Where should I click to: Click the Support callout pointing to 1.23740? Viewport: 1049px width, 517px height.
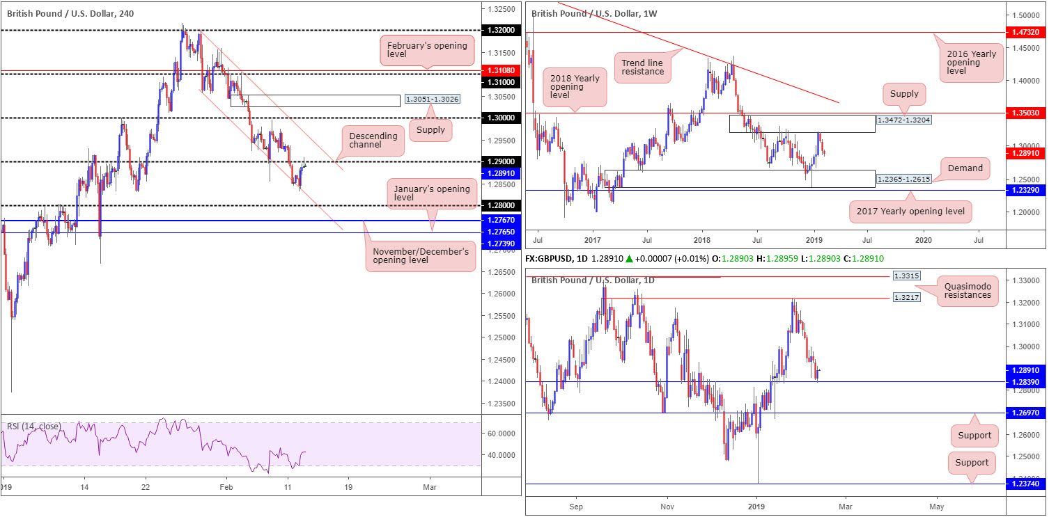(x=972, y=463)
